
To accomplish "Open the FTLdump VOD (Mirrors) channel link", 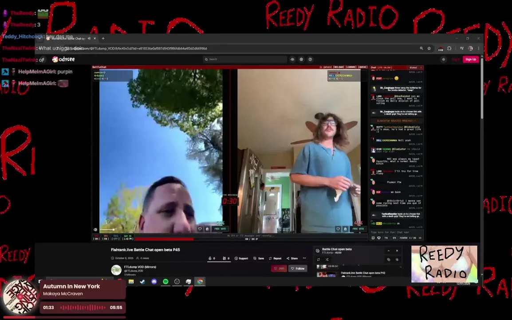I will pos(140,267).
